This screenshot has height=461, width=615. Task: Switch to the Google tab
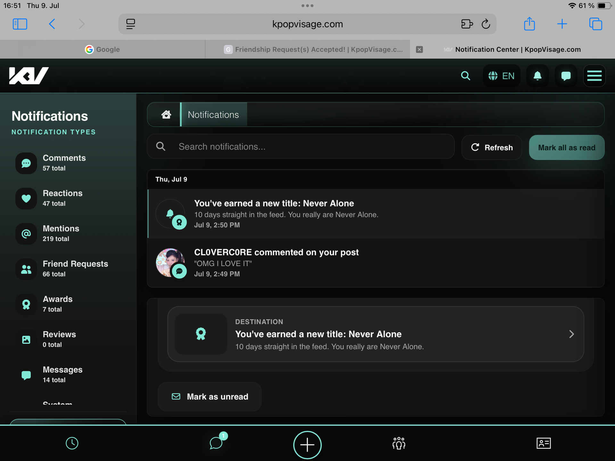pos(102,49)
